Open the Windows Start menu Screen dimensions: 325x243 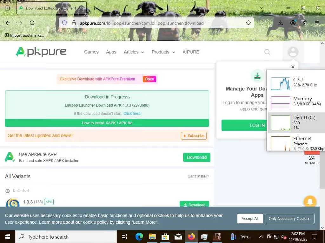click(8, 237)
